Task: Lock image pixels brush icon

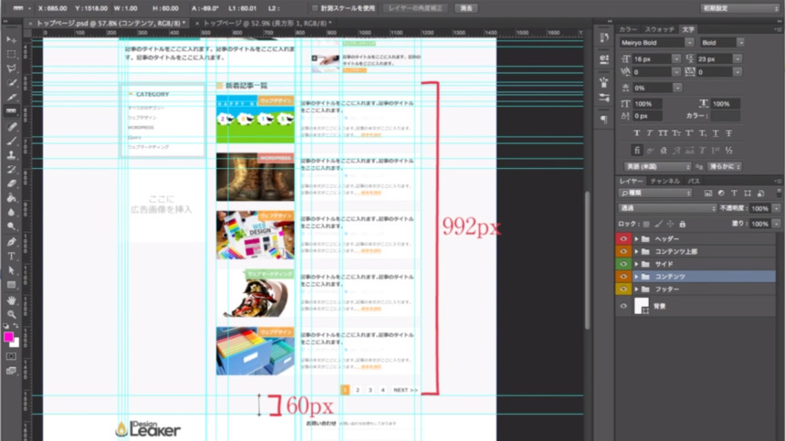Action: click(658, 225)
